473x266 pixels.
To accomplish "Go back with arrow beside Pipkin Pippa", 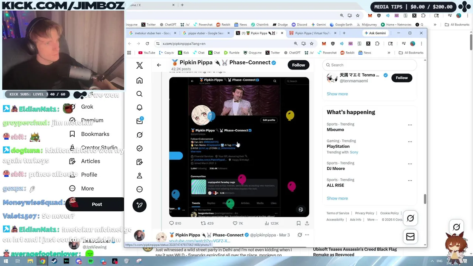I will [159, 65].
